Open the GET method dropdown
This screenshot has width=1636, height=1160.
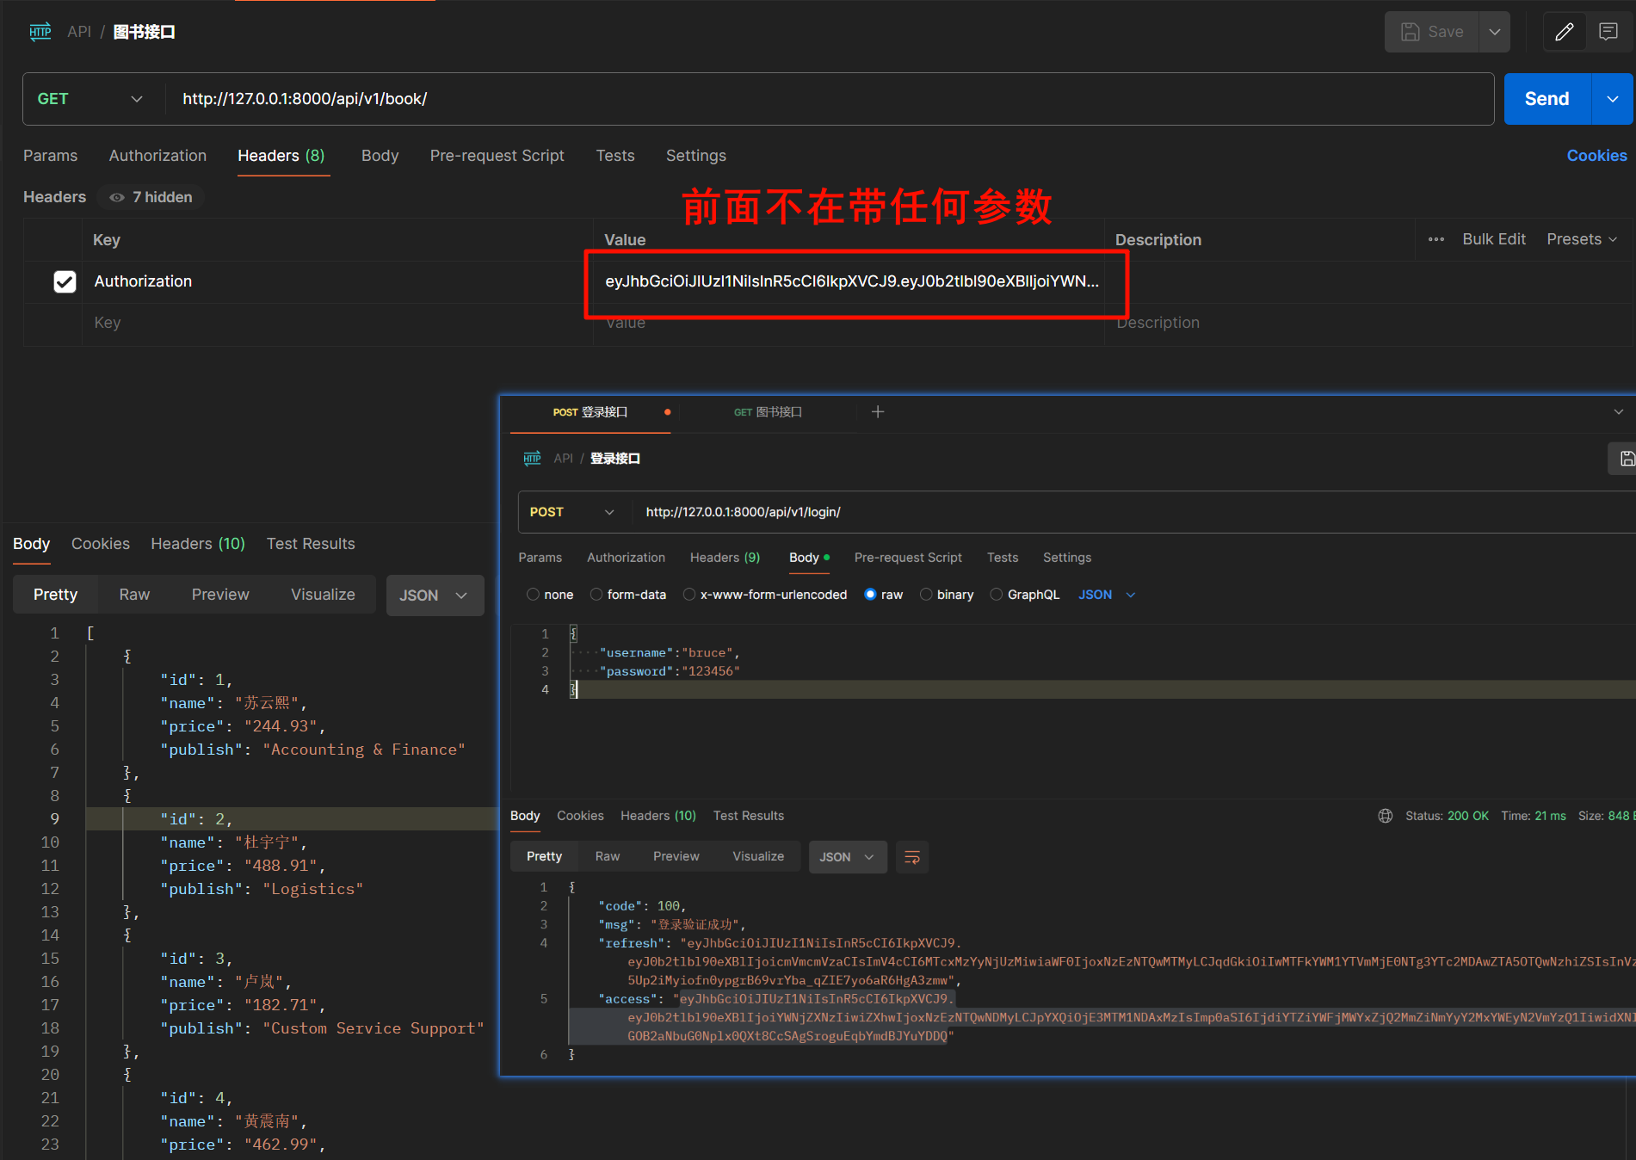tap(90, 99)
